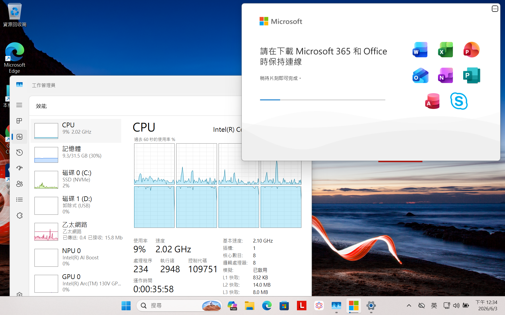Viewport: 505px width, 315px height.
Task: Minimize the Office installer dialog
Action: click(x=495, y=9)
